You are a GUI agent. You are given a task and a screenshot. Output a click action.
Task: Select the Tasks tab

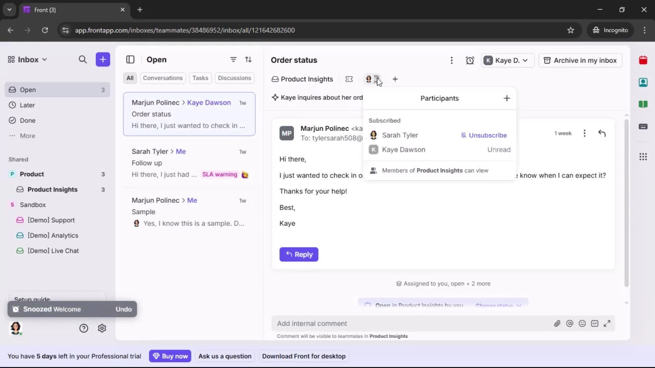coord(200,78)
